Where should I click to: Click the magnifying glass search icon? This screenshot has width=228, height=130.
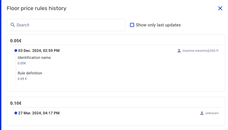coord(13,25)
